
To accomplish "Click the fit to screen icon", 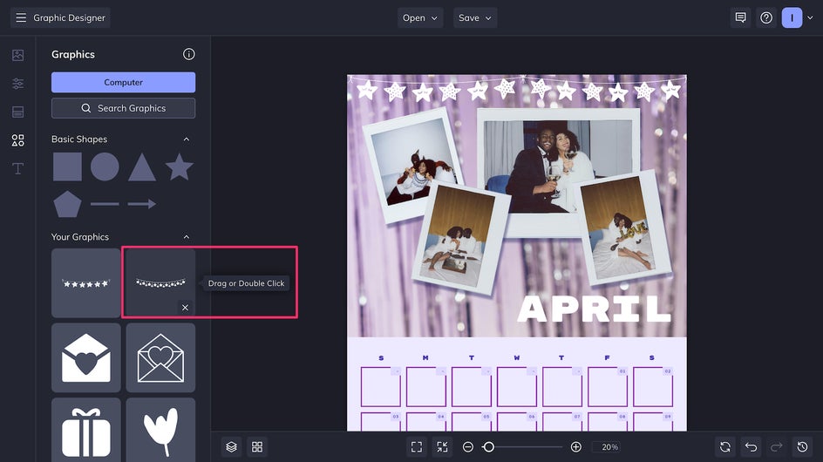I will (417, 447).
